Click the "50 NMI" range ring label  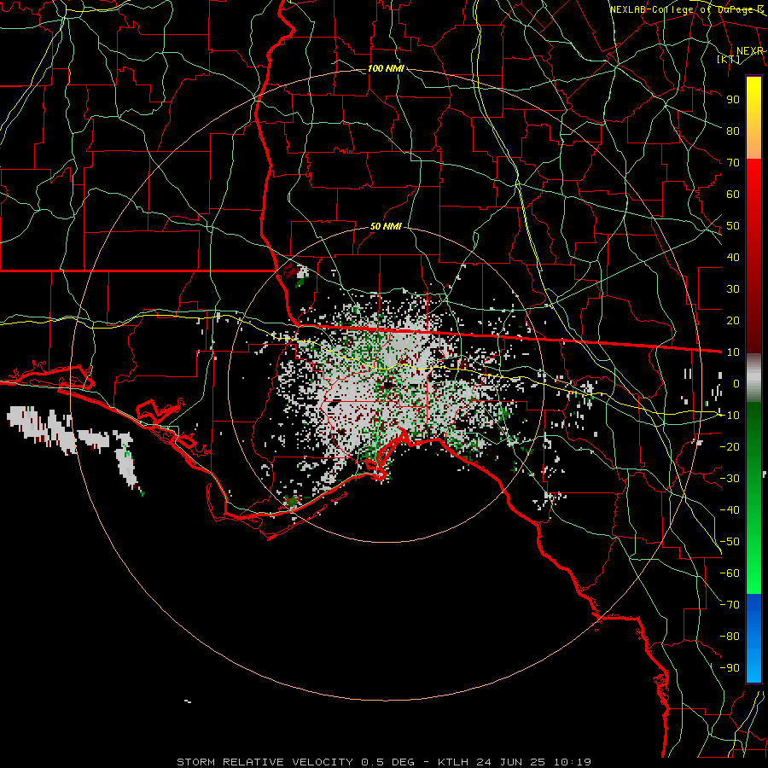pos(386,226)
